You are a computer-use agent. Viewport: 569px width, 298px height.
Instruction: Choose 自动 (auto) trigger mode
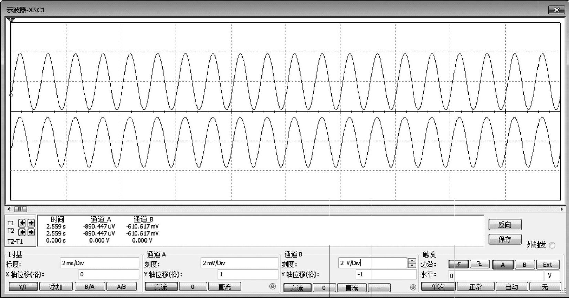click(512, 287)
